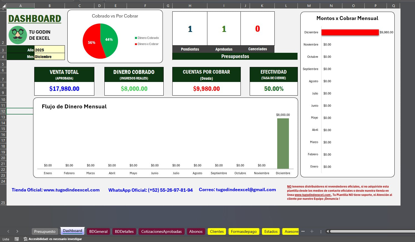Open the accessibility checker in status bar

pos(53,239)
